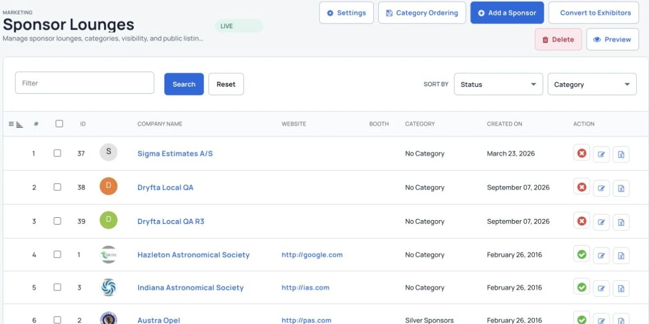Click the LIVE status badge
The height and width of the screenshot is (324, 649).
[x=239, y=26]
